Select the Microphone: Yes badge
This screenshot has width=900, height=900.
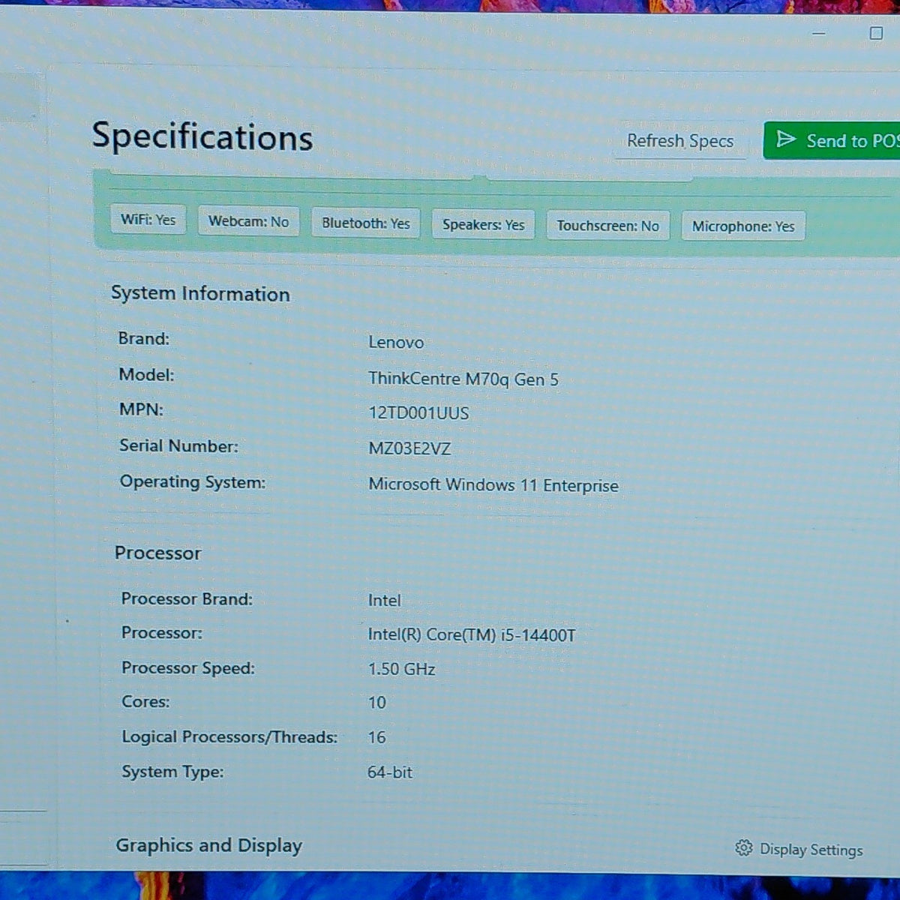tap(743, 226)
